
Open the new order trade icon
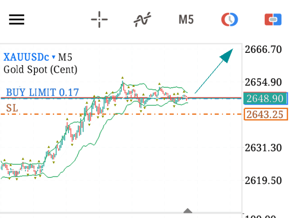click(x=273, y=19)
